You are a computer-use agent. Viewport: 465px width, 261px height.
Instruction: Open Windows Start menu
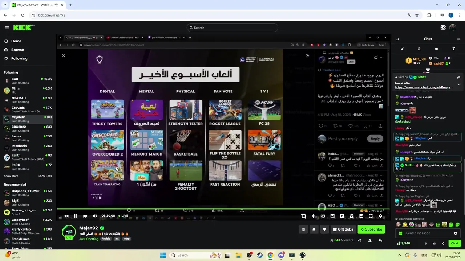click(162, 255)
